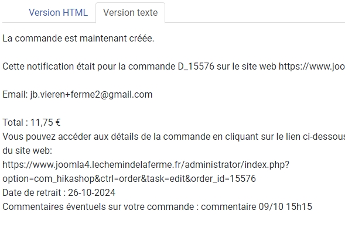Click the Total : 11,75 € line
Image resolution: width=345 pixels, height=245 pixels.
click(x=32, y=123)
